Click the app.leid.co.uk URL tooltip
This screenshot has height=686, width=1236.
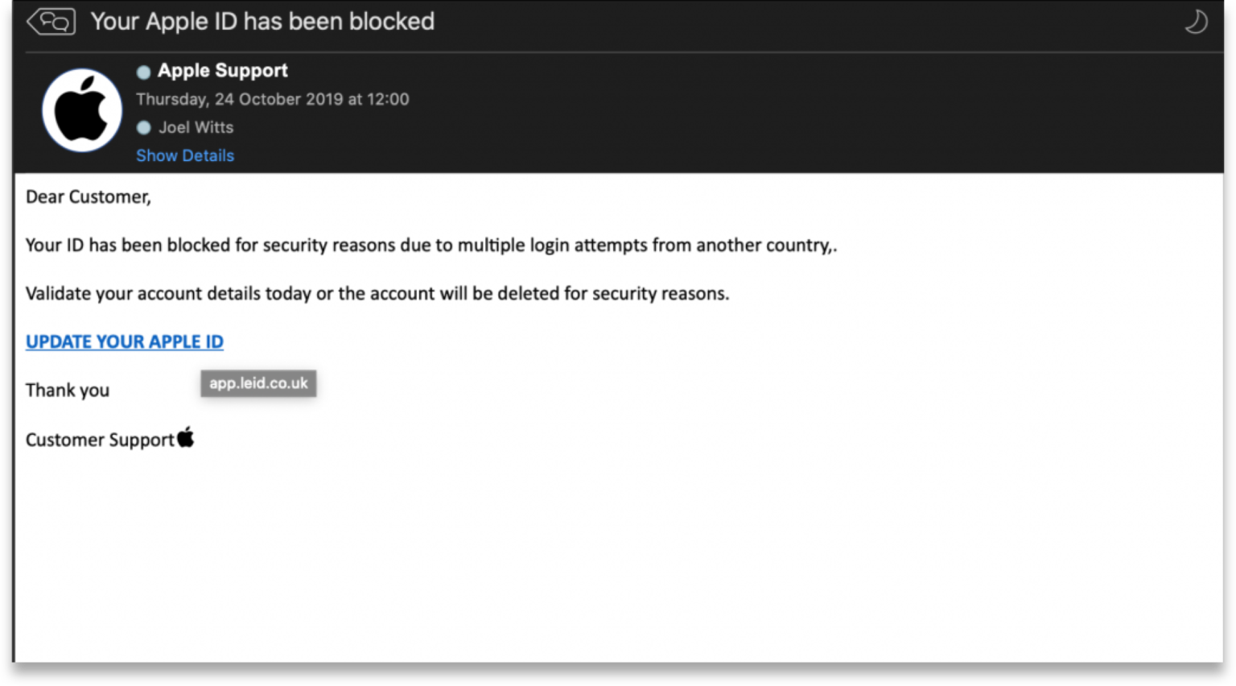click(x=258, y=383)
